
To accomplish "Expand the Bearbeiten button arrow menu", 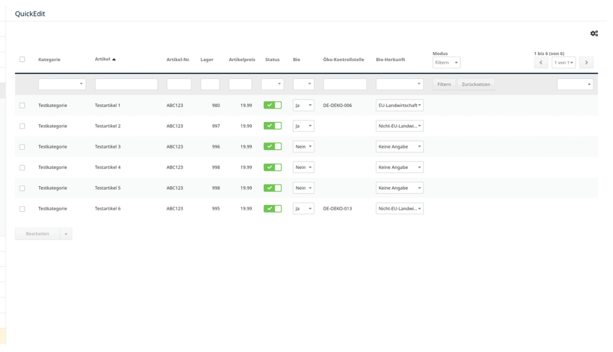I will coord(66,234).
